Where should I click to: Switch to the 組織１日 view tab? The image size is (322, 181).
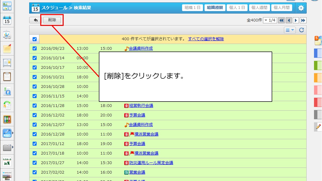pyautogui.click(x=192, y=8)
